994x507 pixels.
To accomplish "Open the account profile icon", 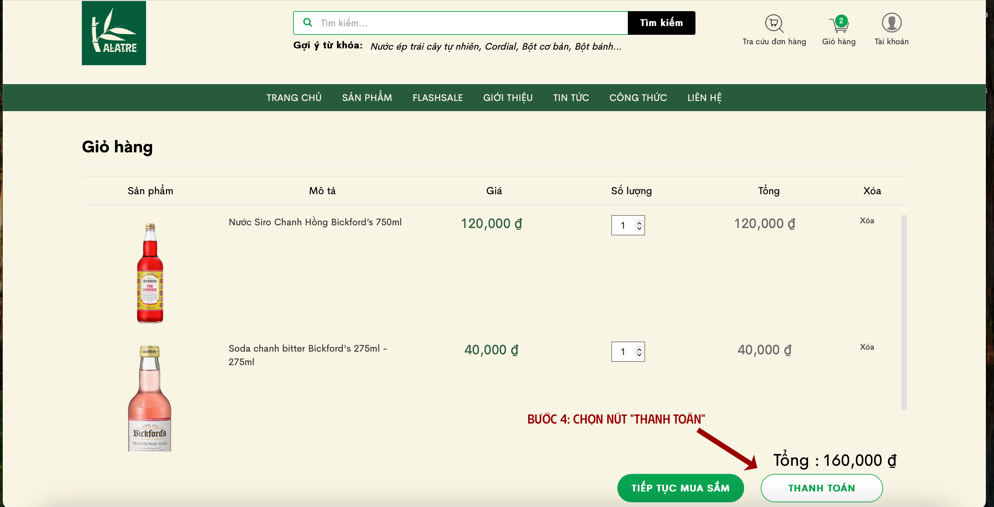I will point(891,22).
